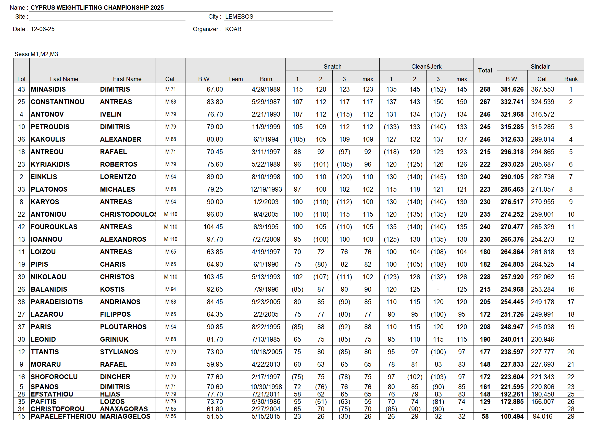Image resolution: width=600 pixels, height=433 pixels.
Task: Select ANTONOV's total of 246
Action: click(x=485, y=114)
